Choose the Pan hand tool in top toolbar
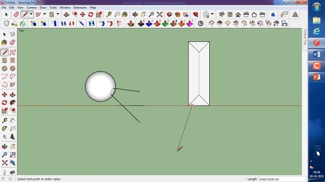Image resolution: width=325 pixels, height=182 pixels. click(143, 15)
